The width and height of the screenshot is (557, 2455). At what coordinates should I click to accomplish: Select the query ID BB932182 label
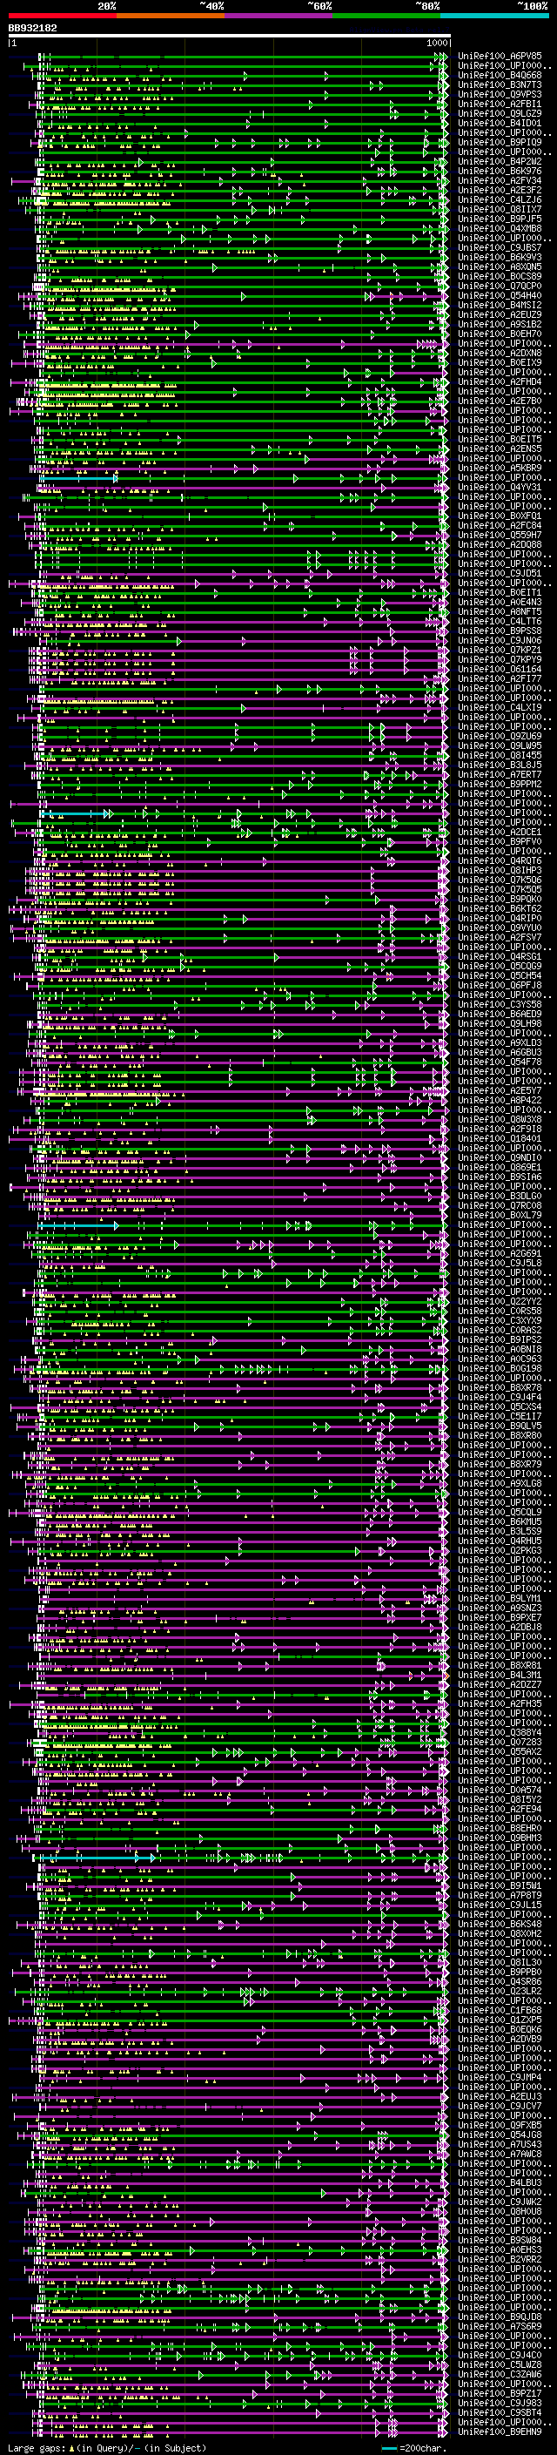(x=32, y=28)
